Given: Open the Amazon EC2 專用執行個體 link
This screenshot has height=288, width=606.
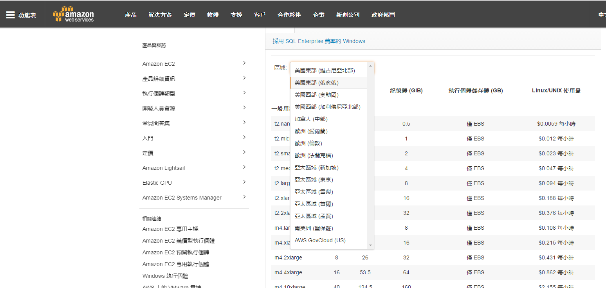Looking at the screenshot, I should [176, 264].
